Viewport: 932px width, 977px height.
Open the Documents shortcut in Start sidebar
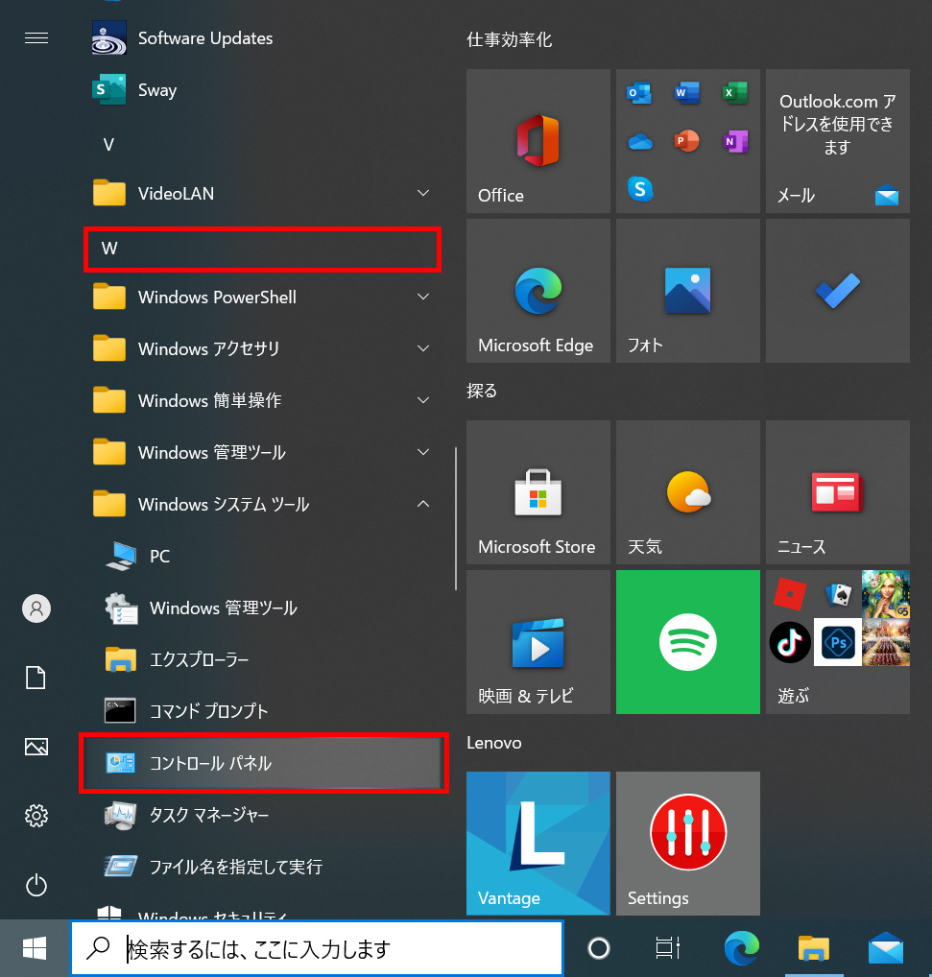tap(36, 678)
